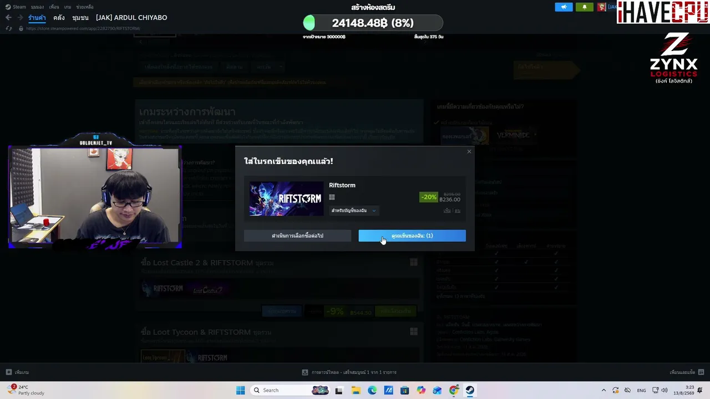Go forward with the forward arrow

pyautogui.click(x=19, y=18)
